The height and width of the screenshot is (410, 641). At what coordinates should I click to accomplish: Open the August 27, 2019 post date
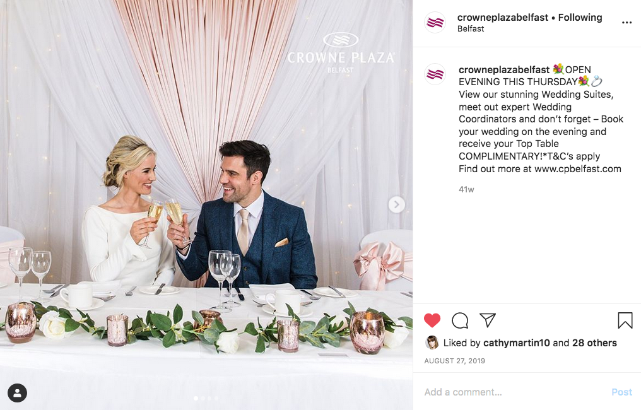pyautogui.click(x=455, y=361)
